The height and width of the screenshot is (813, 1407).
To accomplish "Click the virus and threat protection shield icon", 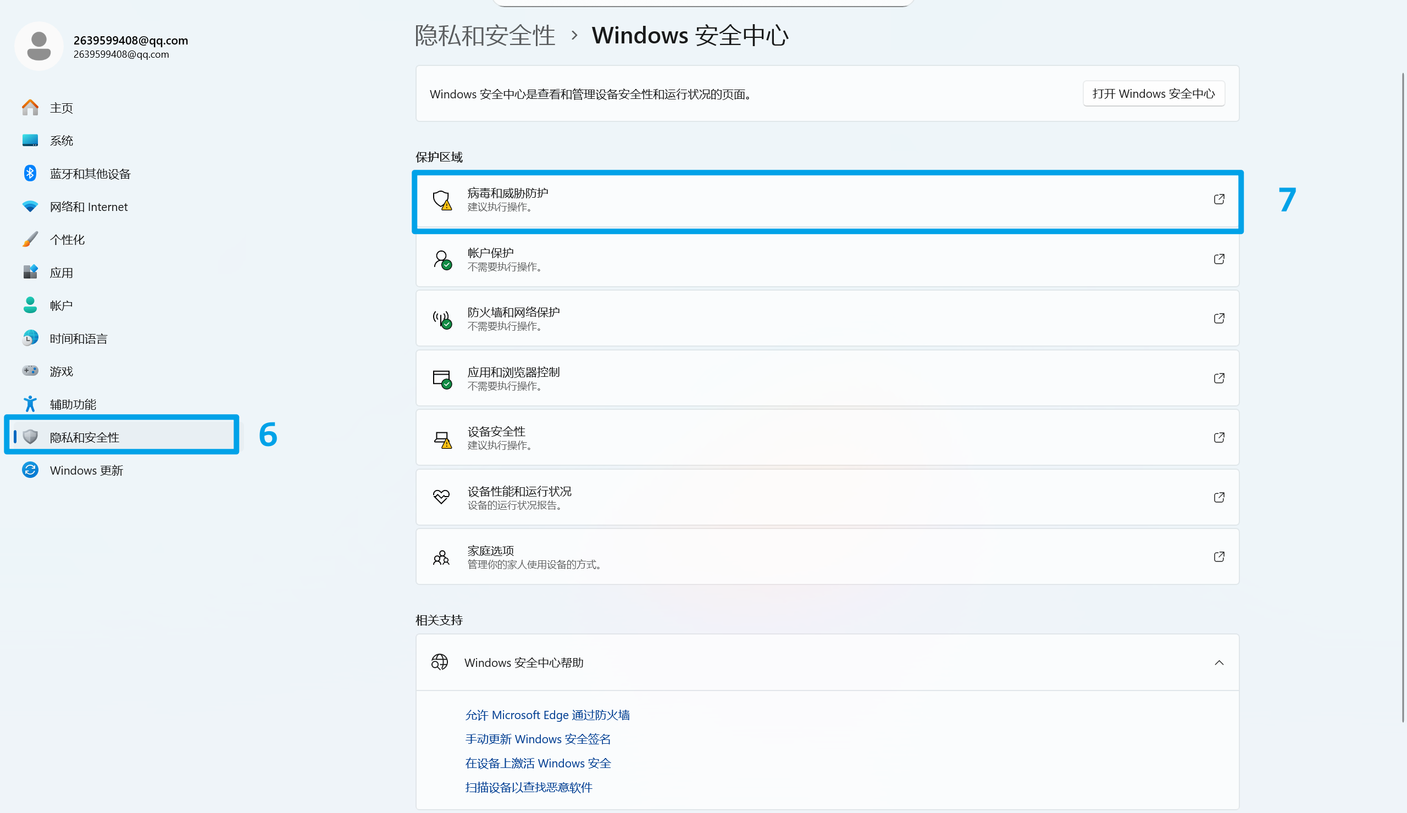I will [x=442, y=199].
